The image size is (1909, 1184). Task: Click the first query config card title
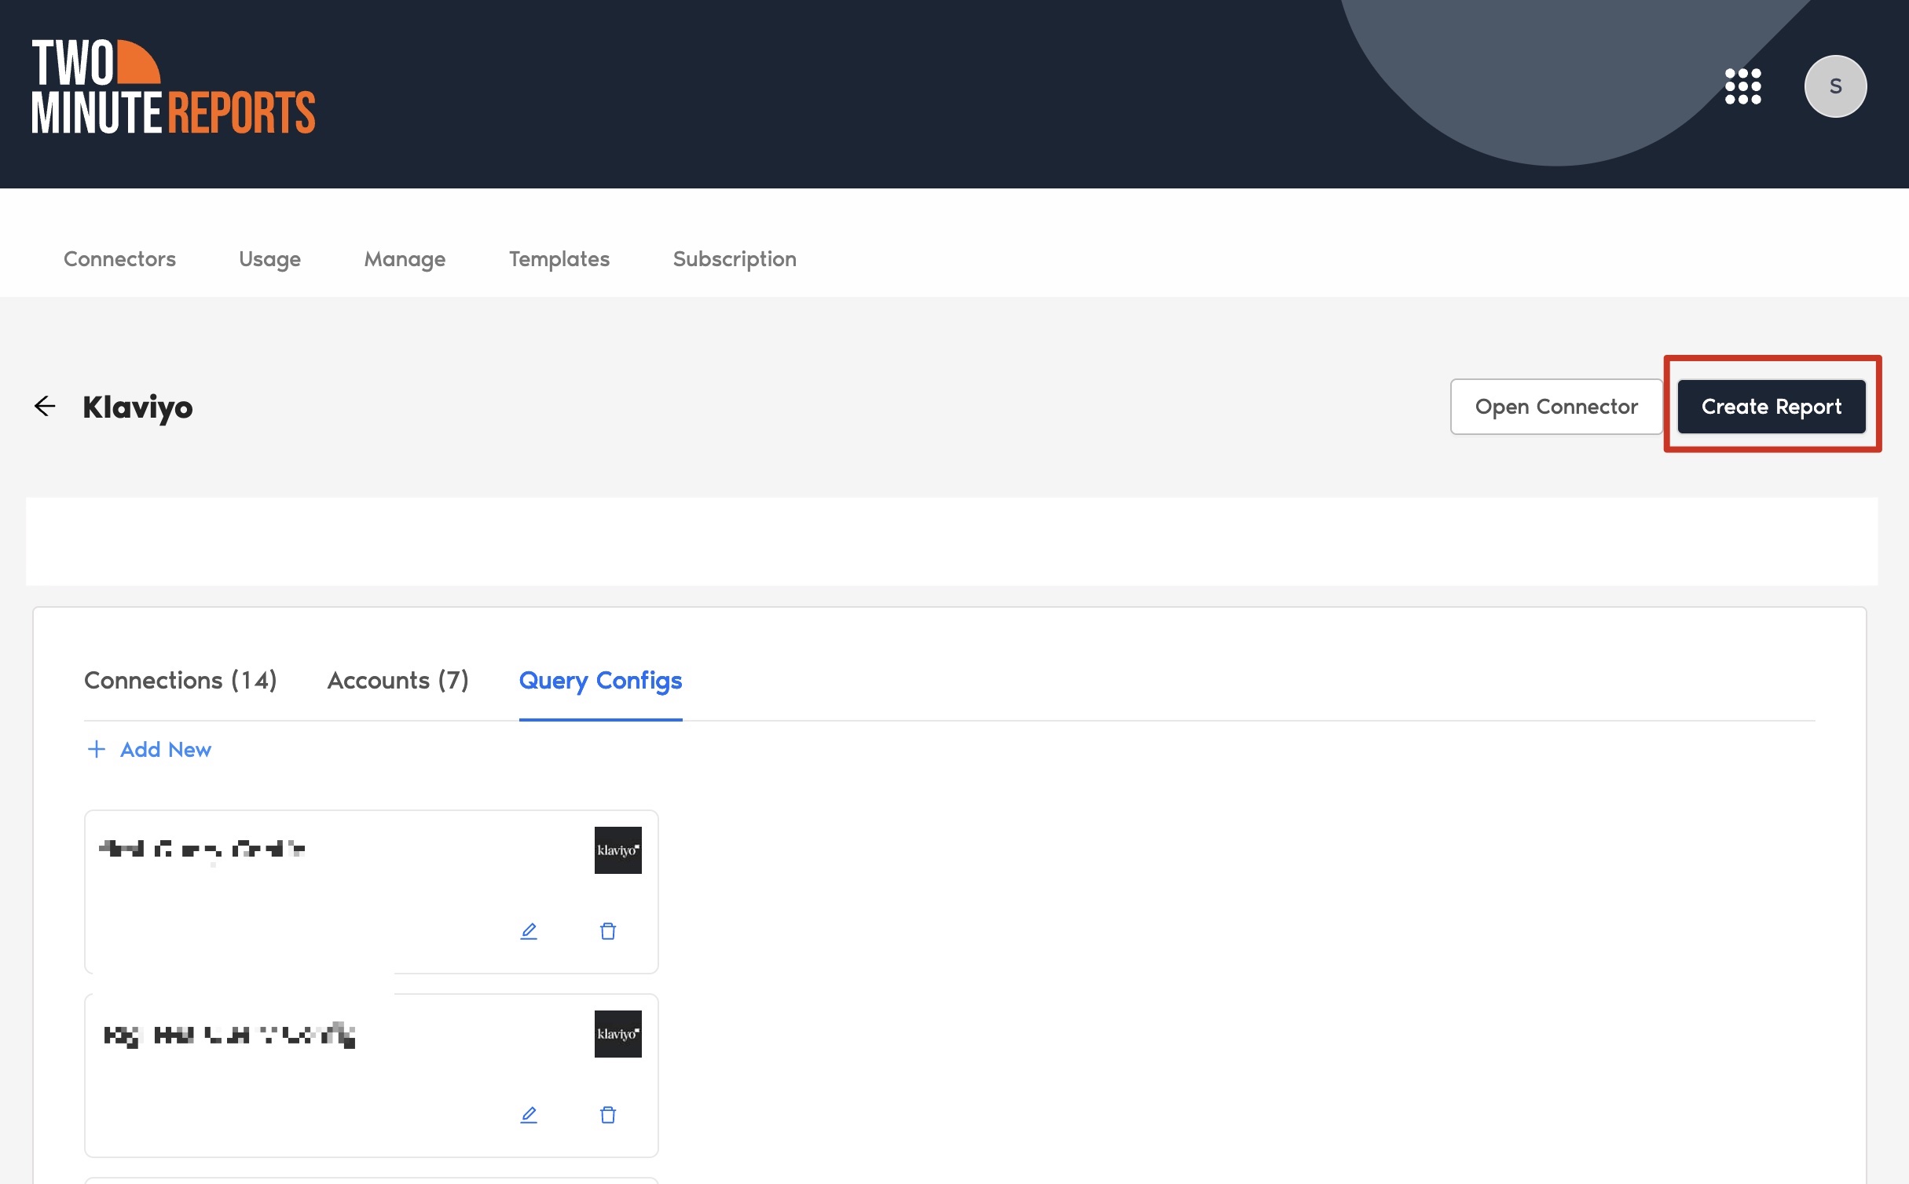[x=202, y=849]
